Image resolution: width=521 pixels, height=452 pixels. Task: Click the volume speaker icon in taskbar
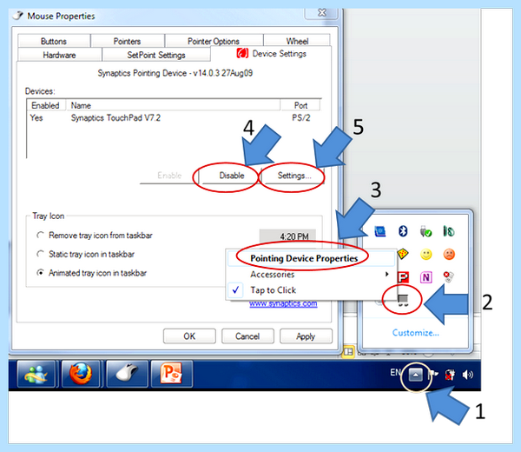[x=467, y=375]
